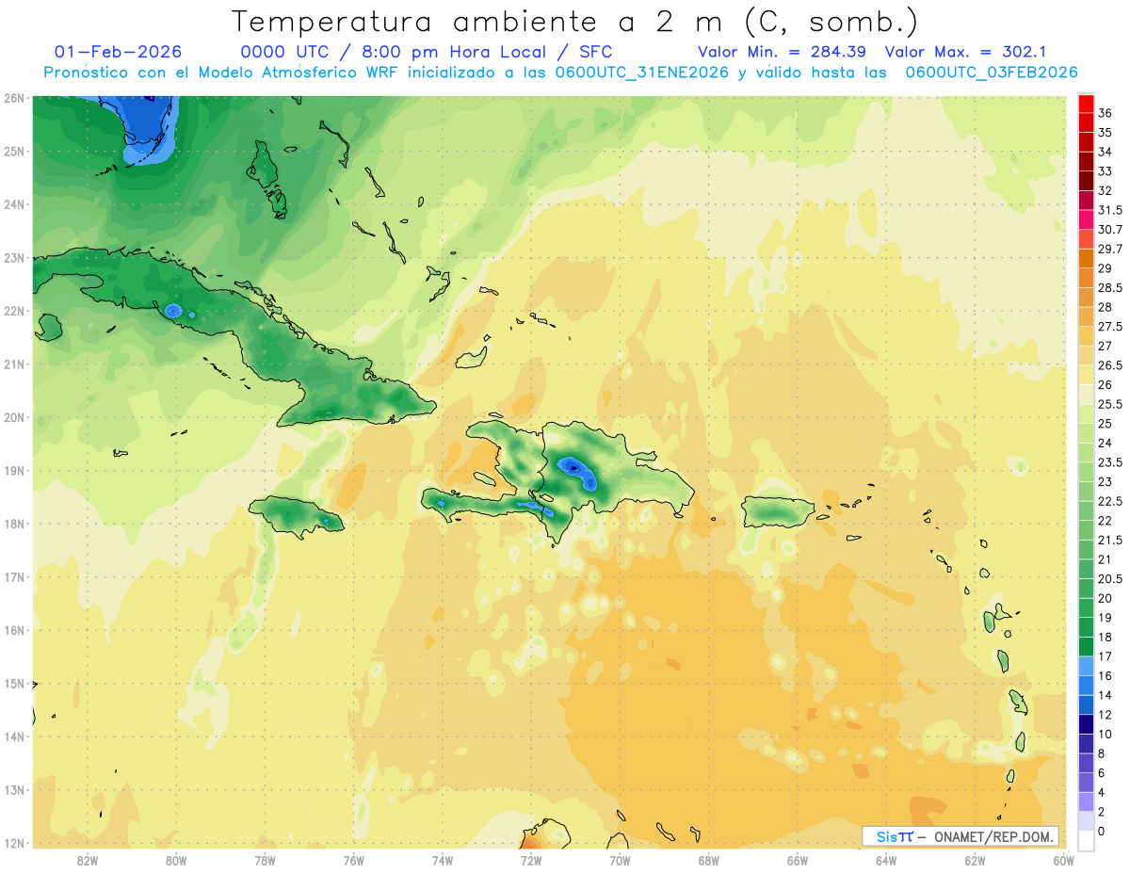
Task: Click legend value '22.5'
Action: pyautogui.click(x=1109, y=501)
